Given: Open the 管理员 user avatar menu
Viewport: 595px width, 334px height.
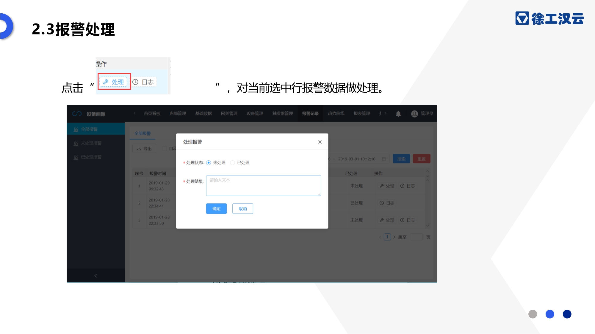Looking at the screenshot, I should 422,114.
